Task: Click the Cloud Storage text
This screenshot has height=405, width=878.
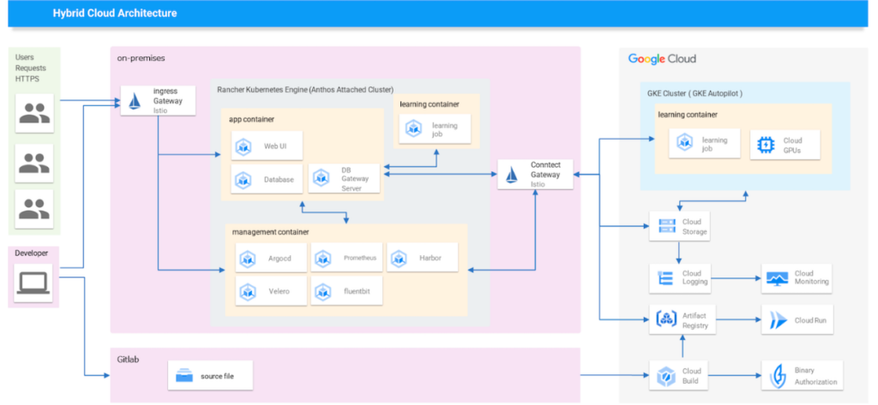Action: click(695, 227)
